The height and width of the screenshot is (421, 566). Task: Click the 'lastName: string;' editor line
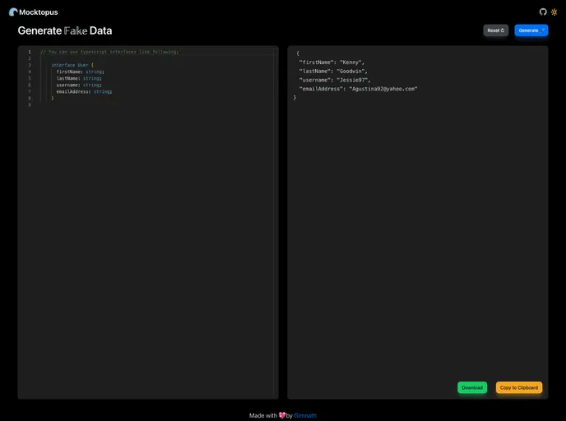79,78
